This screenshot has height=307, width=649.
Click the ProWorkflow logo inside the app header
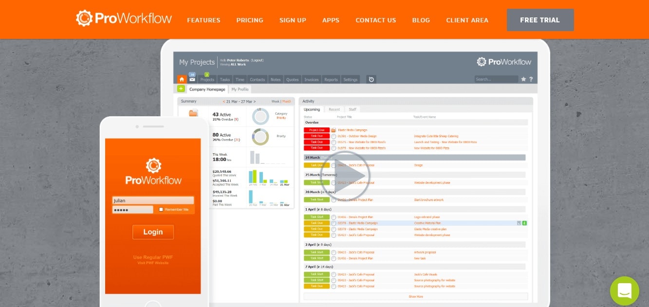[x=504, y=62]
